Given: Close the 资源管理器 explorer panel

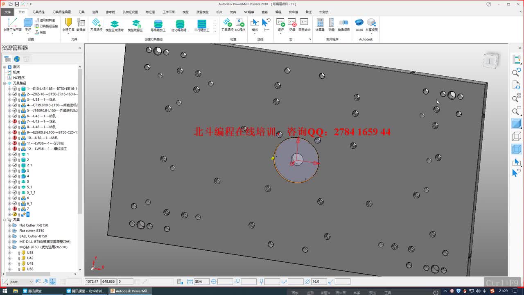Looking at the screenshot, I should [x=80, y=48].
